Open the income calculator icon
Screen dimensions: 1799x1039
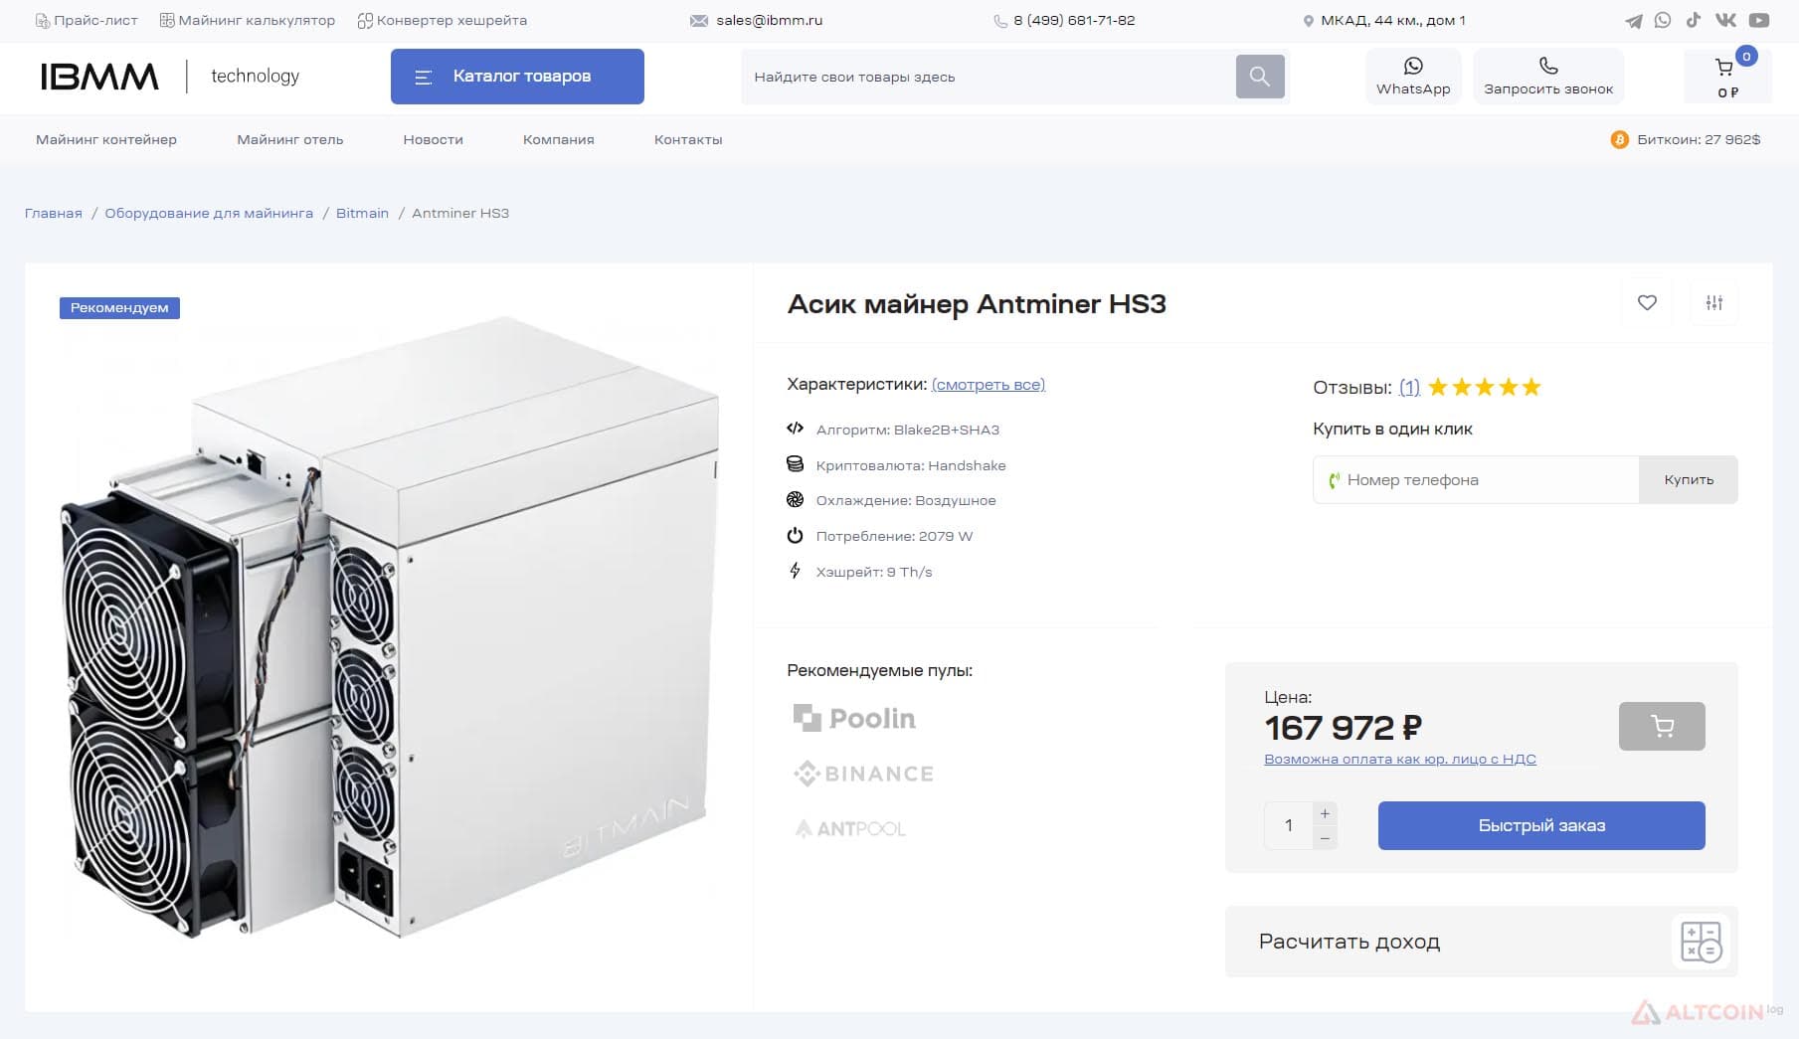1701,941
